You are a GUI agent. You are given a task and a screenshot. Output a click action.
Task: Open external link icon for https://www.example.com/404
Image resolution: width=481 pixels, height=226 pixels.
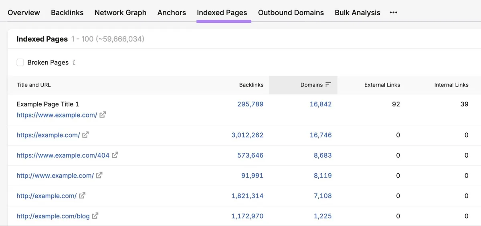coord(115,155)
